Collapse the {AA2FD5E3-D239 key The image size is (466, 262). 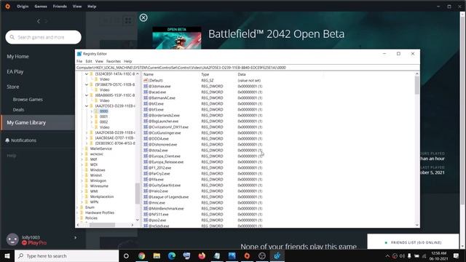(x=87, y=106)
